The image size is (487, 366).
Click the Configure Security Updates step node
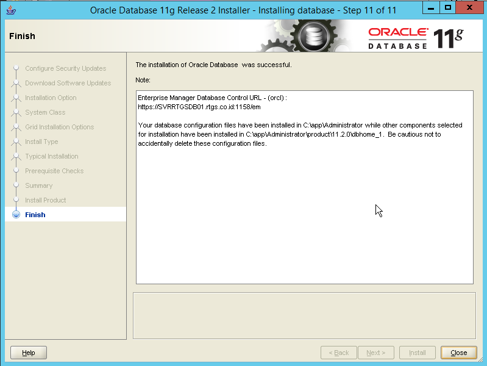point(16,68)
